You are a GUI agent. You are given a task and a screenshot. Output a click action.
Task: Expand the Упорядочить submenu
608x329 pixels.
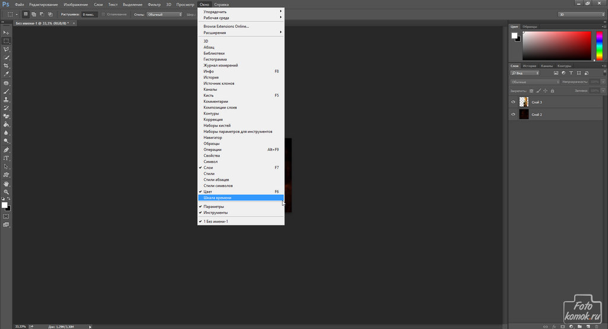click(240, 12)
